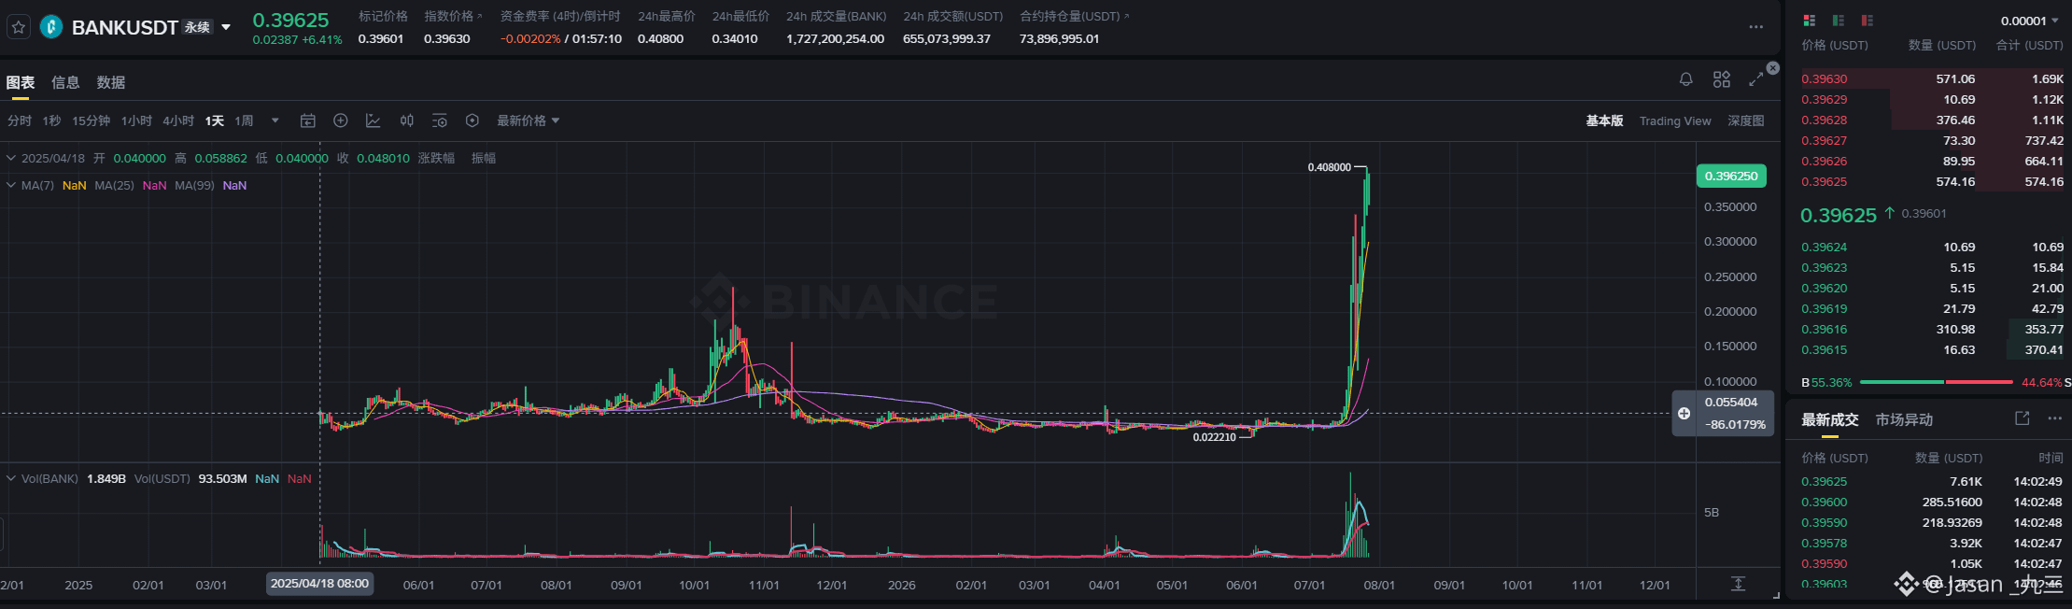The height and width of the screenshot is (609, 2072).
Task: Click the chart corner adjust handle icon
Action: click(1777, 595)
